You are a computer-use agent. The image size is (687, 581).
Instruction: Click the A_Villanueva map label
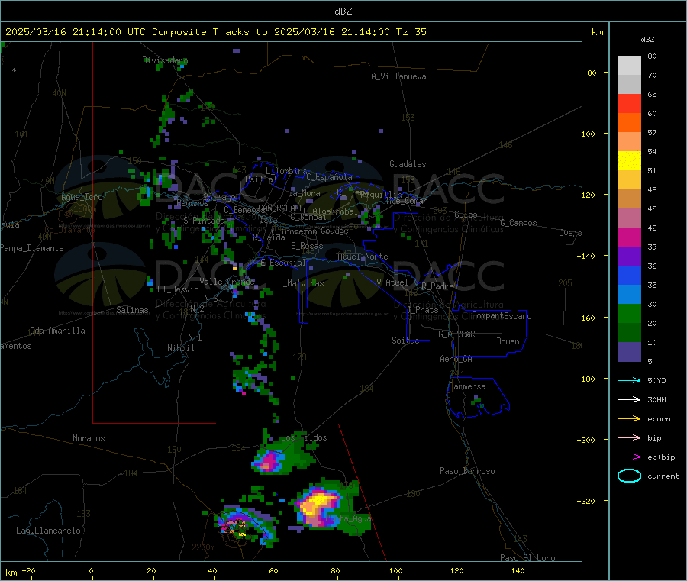(398, 76)
